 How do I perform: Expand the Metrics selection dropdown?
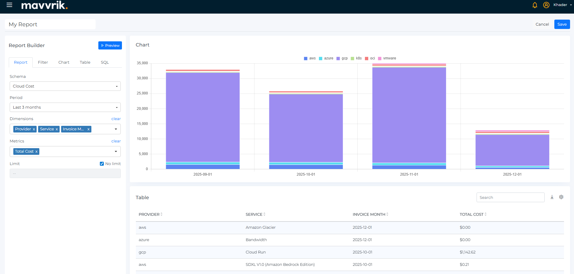click(116, 151)
